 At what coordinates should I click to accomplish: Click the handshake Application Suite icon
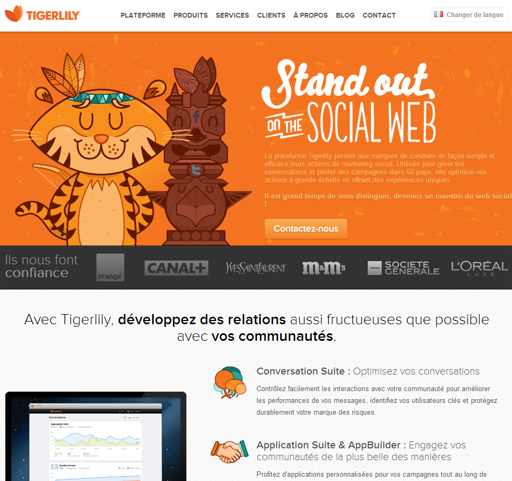pos(230,452)
